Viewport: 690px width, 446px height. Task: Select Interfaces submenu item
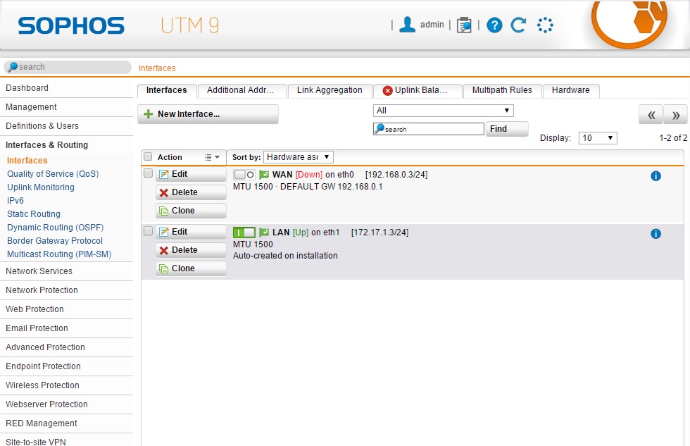tap(27, 161)
